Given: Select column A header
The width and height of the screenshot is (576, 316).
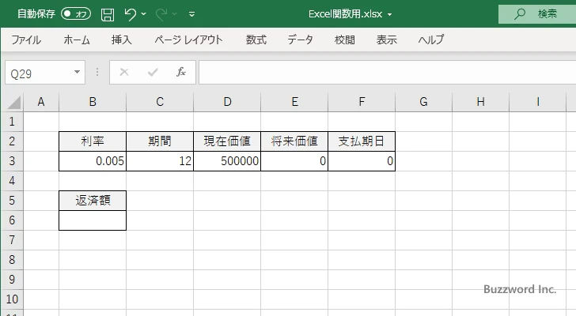Looking at the screenshot, I should point(41,102).
